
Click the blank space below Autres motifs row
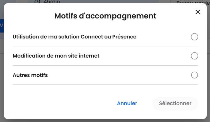tap(105, 91)
